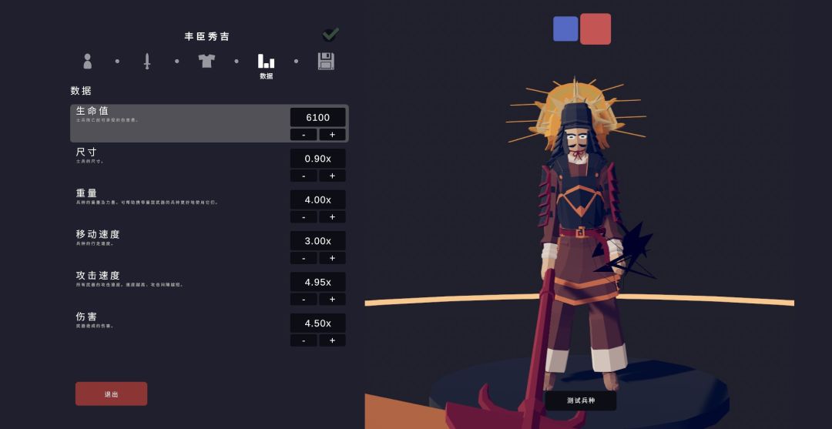Select the 移动速度 row label
This screenshot has width=832, height=429.
[98, 234]
